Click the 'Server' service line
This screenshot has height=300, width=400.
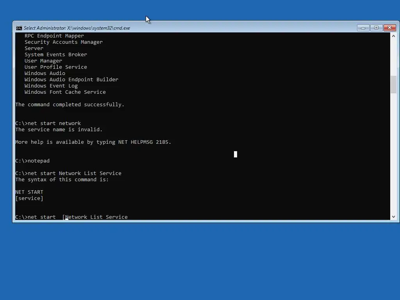[x=34, y=48]
